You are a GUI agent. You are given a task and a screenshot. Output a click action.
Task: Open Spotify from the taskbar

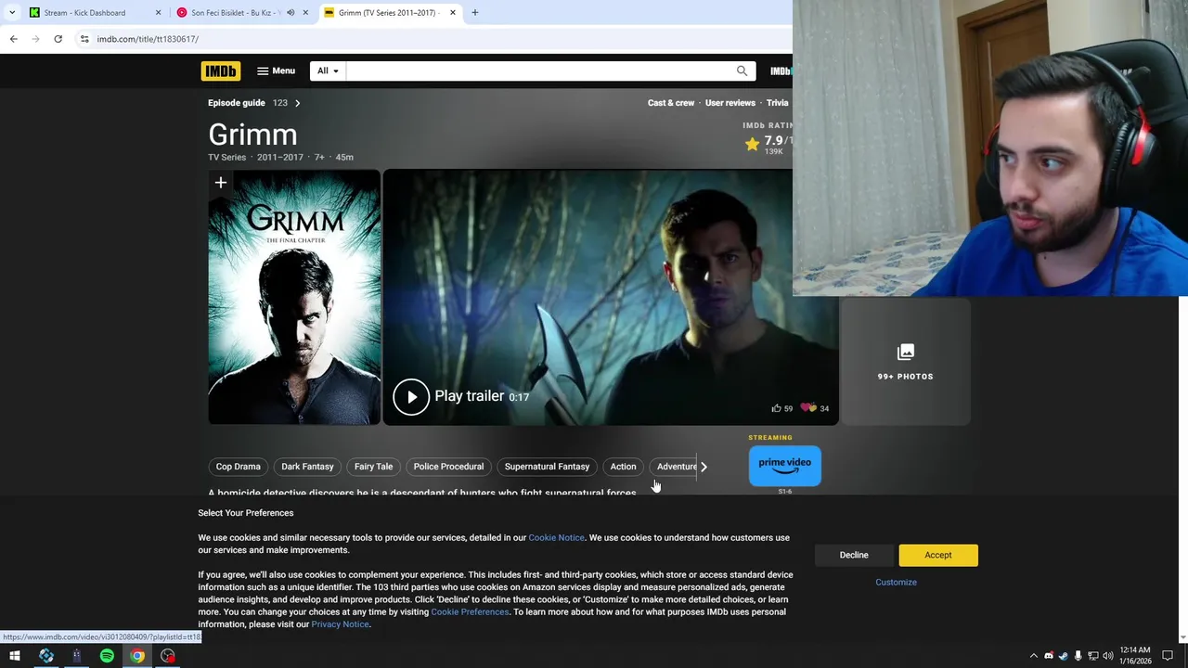tap(107, 656)
